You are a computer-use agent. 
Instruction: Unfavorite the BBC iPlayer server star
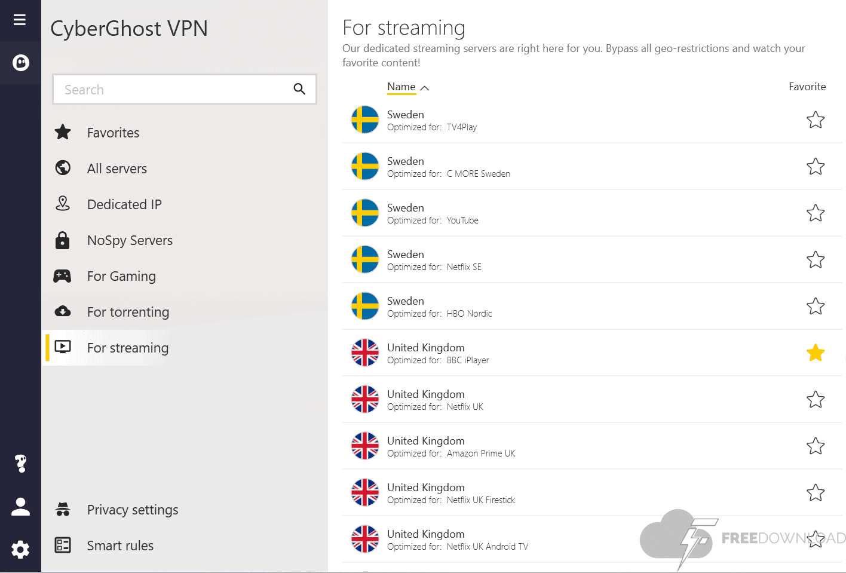[815, 353]
